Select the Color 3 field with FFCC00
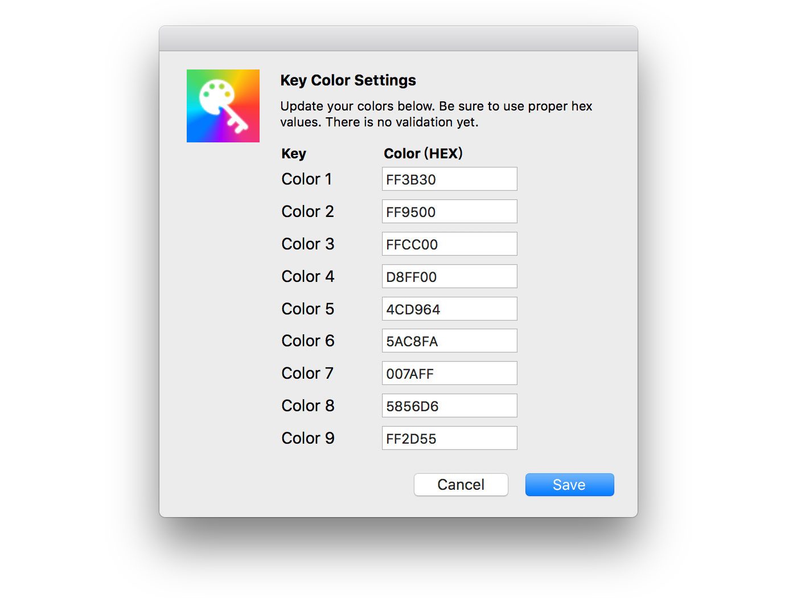The height and width of the screenshot is (598, 797). (449, 244)
